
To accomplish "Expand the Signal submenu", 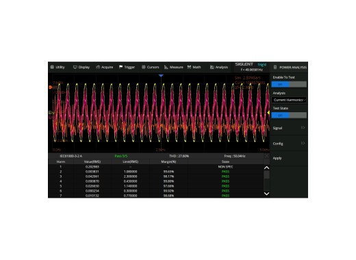I will point(289,128).
